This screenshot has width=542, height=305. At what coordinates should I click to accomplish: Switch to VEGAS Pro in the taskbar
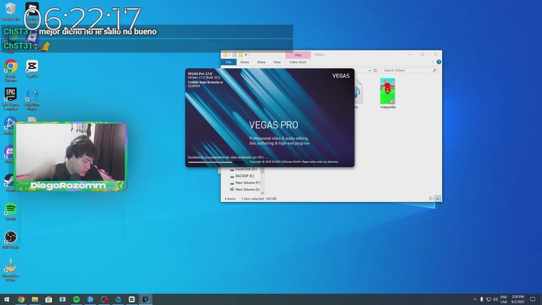[146, 299]
